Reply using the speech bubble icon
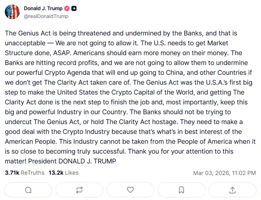The image size is (261, 200). pyautogui.click(x=28, y=190)
